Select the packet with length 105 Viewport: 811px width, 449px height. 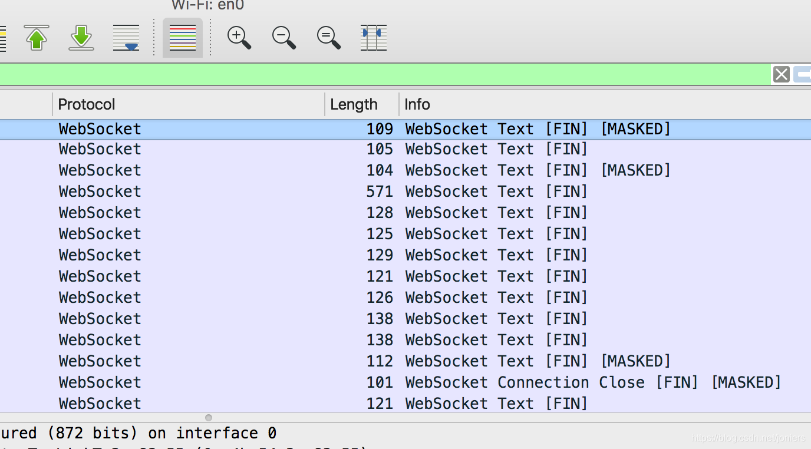[x=405, y=150]
